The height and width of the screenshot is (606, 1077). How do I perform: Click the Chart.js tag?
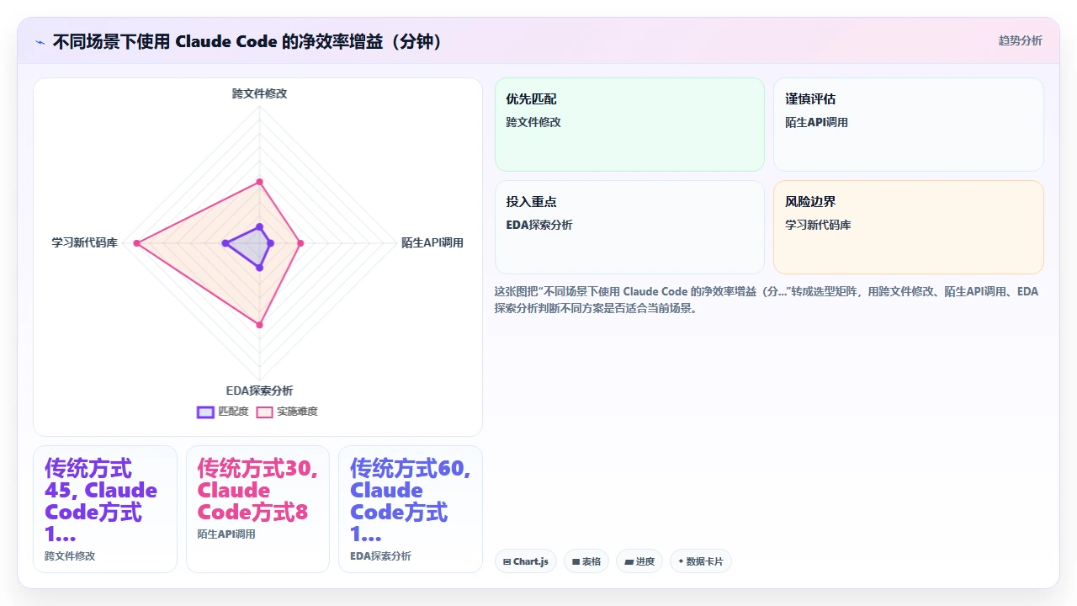(526, 561)
